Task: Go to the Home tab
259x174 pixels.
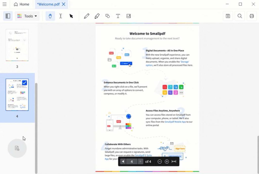Action: pos(21,4)
